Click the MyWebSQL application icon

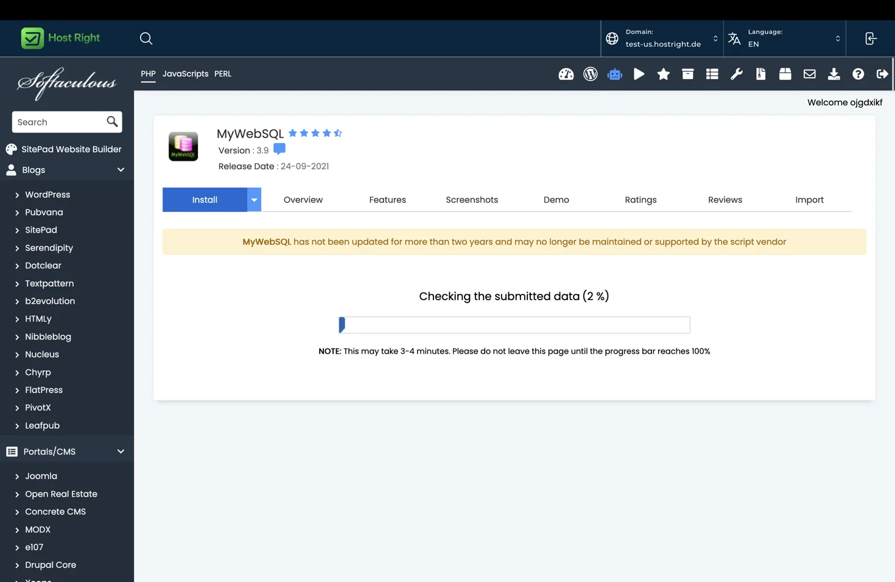point(183,146)
